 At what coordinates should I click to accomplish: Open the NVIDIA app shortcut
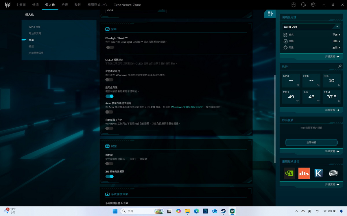pos(289,173)
